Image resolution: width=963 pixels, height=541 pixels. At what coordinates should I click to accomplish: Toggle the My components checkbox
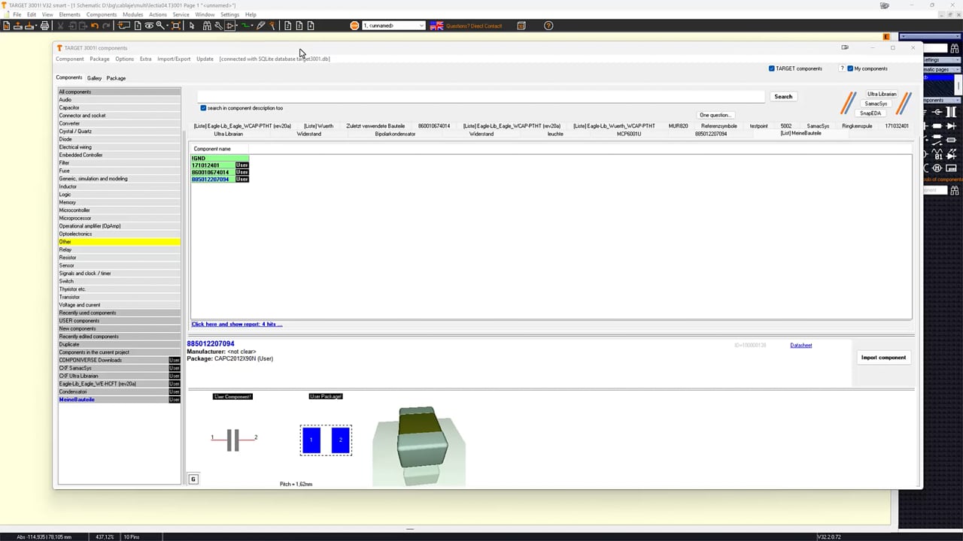pyautogui.click(x=850, y=68)
